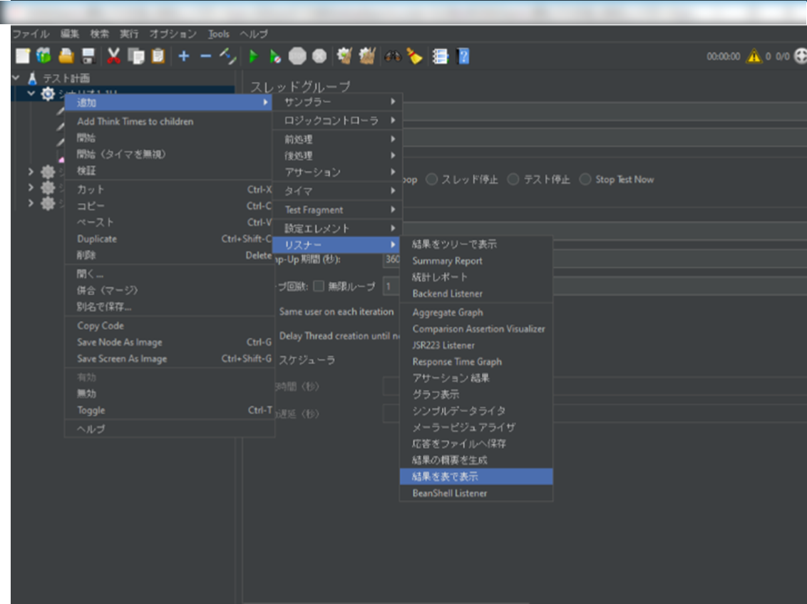Select テスト停止 radio button

pyautogui.click(x=513, y=179)
